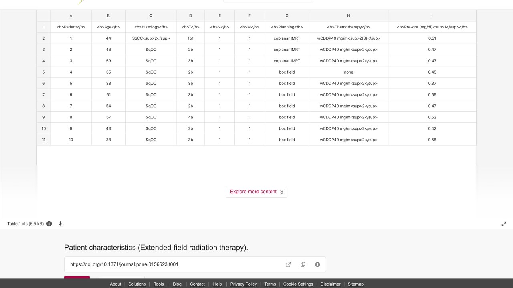The width and height of the screenshot is (513, 288).
Task: Go to the Tools footer link
Action: coord(159,284)
